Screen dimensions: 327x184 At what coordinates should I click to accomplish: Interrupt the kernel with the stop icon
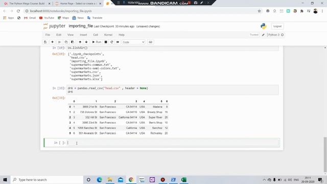(106, 42)
